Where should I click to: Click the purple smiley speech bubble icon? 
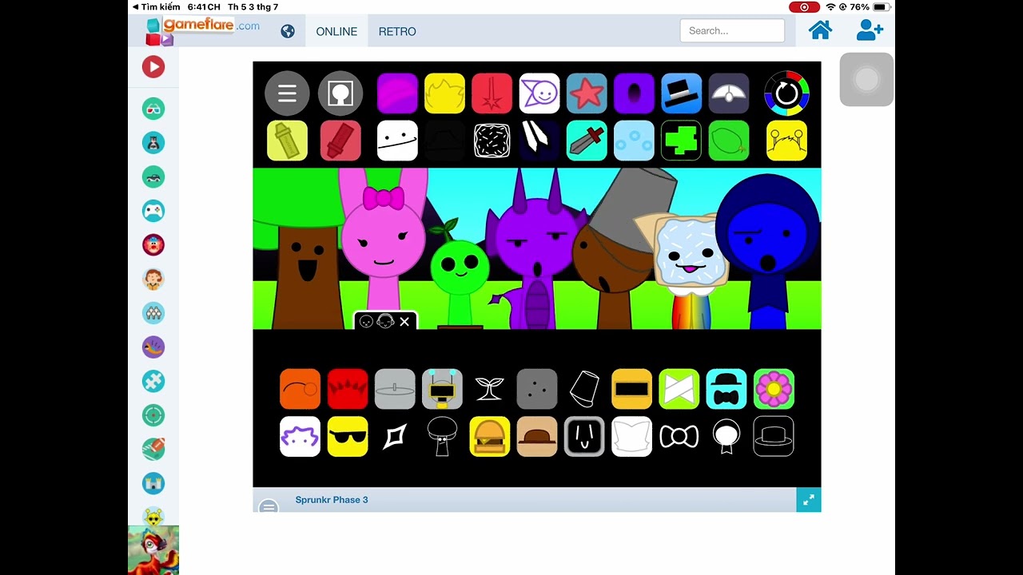pos(539,93)
